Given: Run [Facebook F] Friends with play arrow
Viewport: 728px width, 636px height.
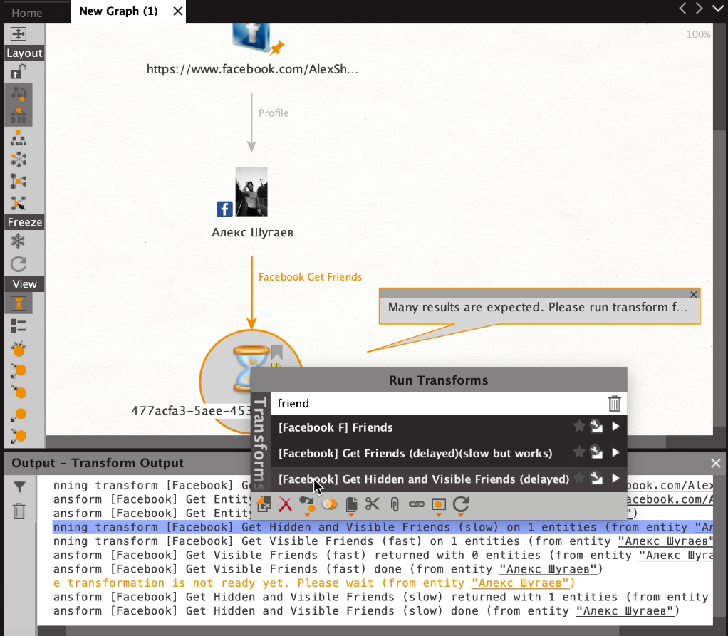Looking at the screenshot, I should tap(615, 426).
